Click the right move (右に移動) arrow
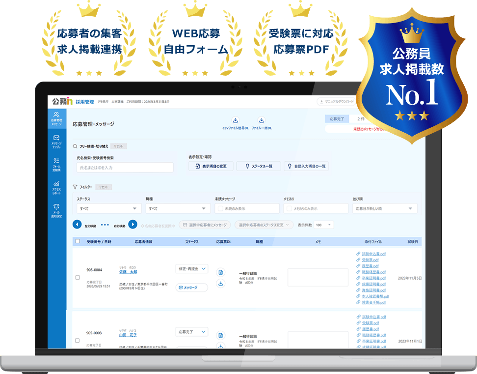The image size is (477, 374). pyautogui.click(x=132, y=225)
